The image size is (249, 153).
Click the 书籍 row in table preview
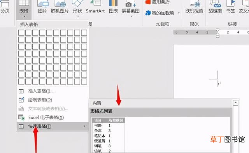coord(109,125)
